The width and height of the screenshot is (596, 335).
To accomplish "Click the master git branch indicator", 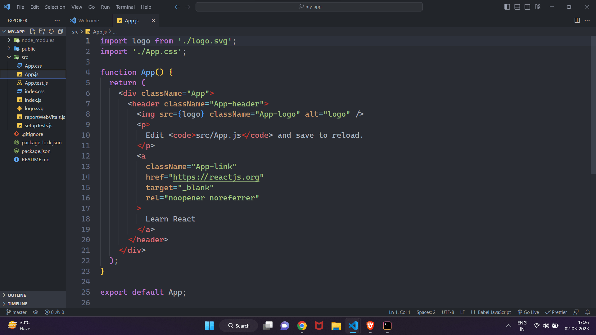I will (x=16, y=312).
